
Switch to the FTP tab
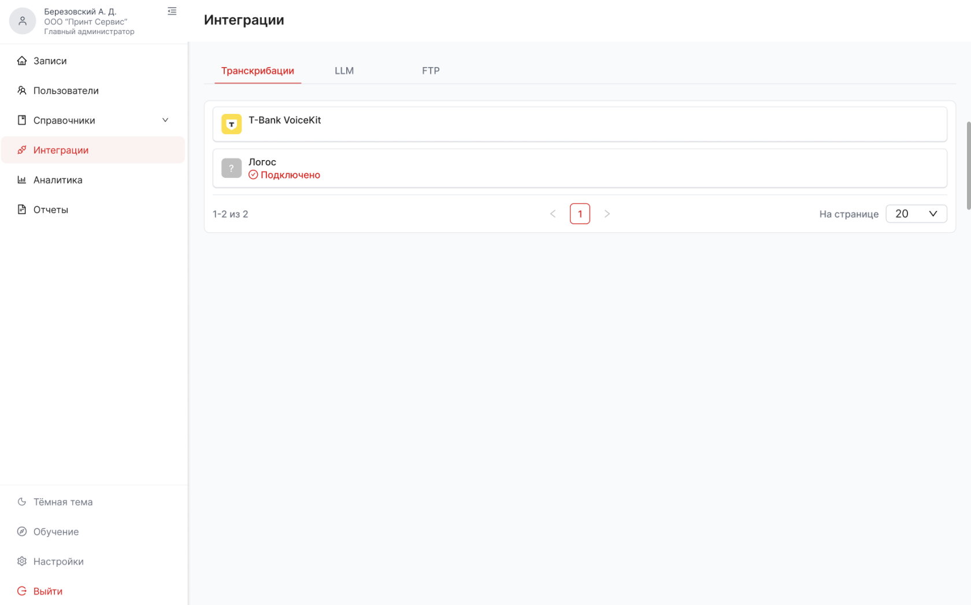(431, 71)
